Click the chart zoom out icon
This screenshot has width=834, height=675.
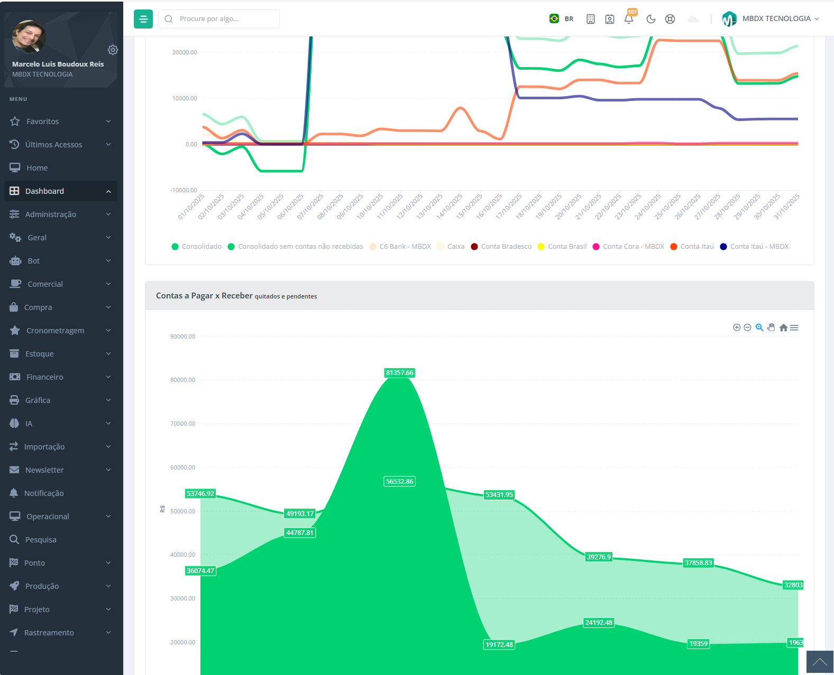click(x=747, y=327)
